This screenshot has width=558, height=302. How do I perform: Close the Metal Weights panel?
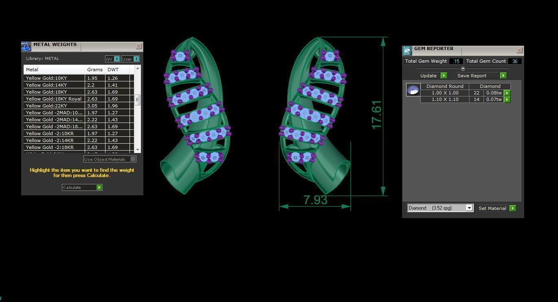click(138, 46)
